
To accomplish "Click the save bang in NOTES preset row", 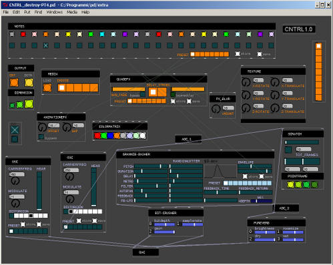I will coord(260,54).
